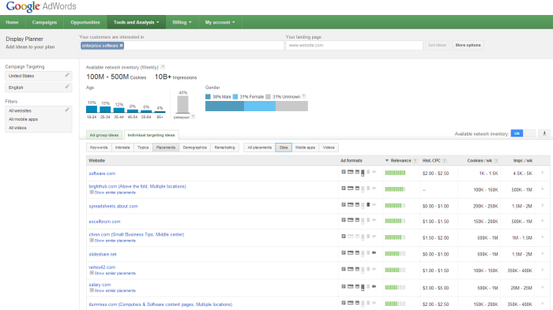The image size is (553, 310).
Task: Open help icon next to Unknown gender legend
Action: click(303, 96)
